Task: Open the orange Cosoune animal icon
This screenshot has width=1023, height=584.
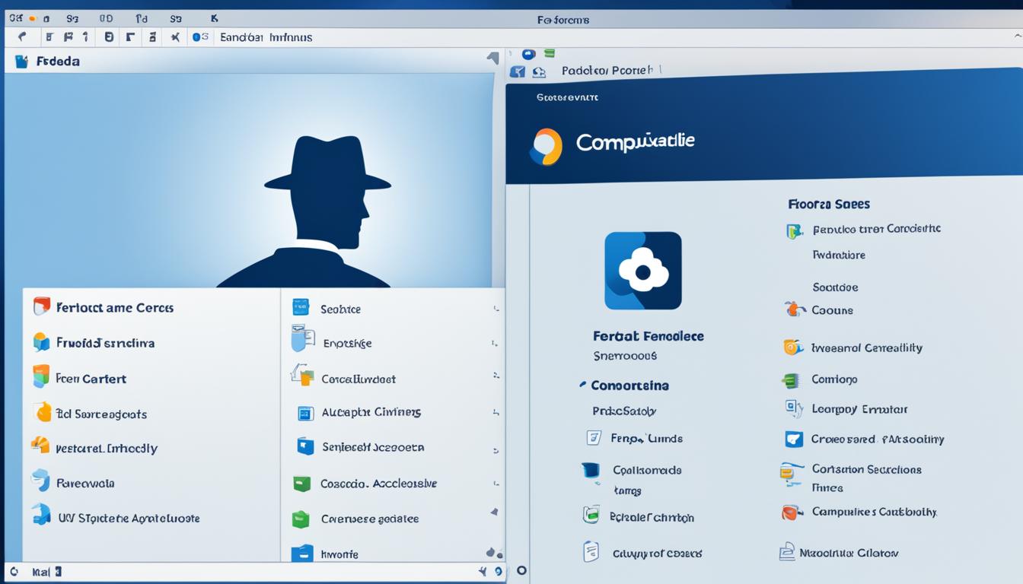Action: tap(795, 310)
